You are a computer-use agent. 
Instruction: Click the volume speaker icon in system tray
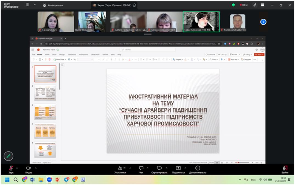265,180
